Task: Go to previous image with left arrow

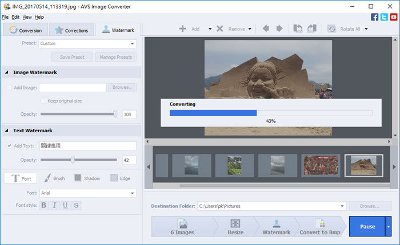Action: click(266, 28)
